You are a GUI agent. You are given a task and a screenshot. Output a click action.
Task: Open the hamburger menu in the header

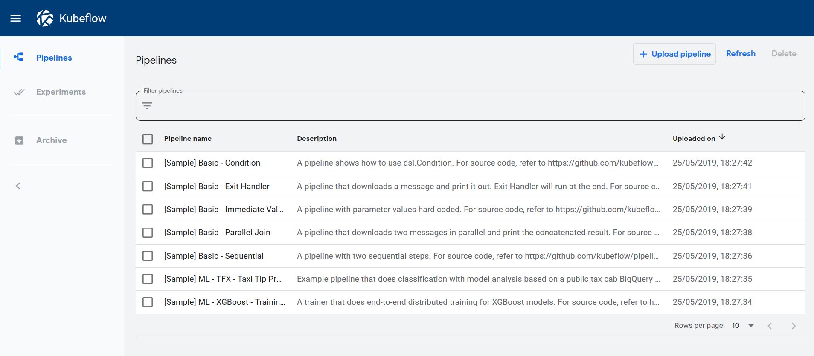[16, 18]
